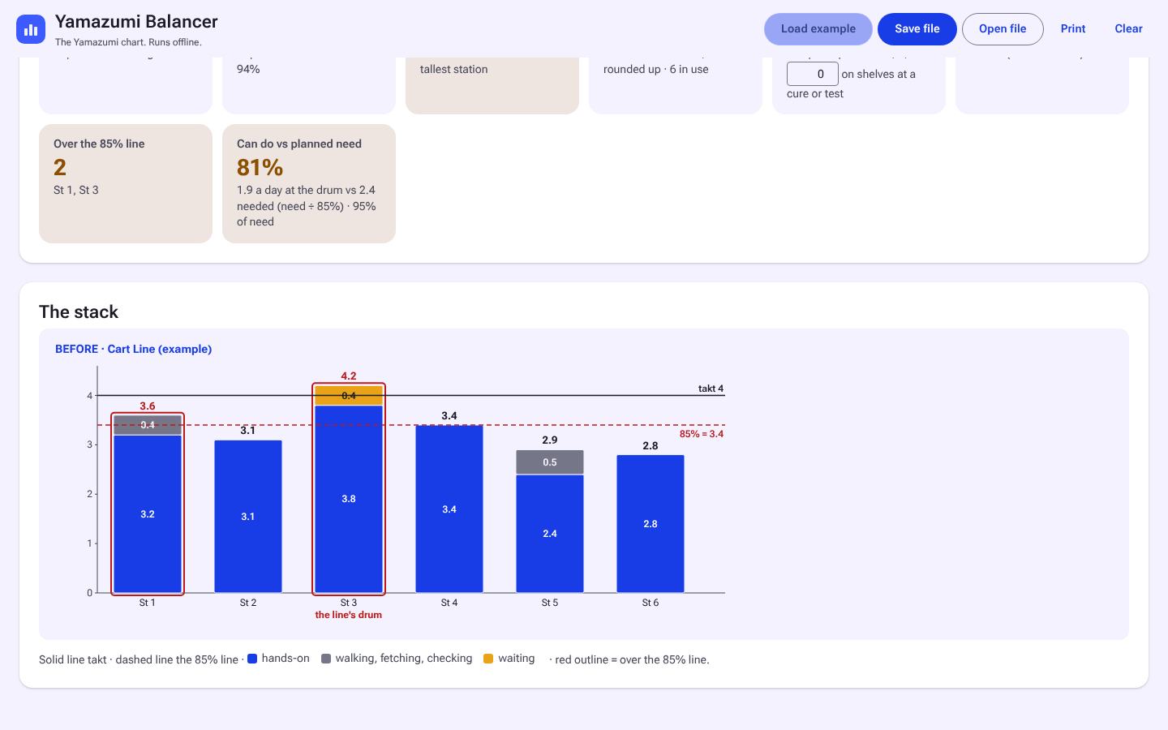Select the St 6 bar 2.8

coord(651,524)
